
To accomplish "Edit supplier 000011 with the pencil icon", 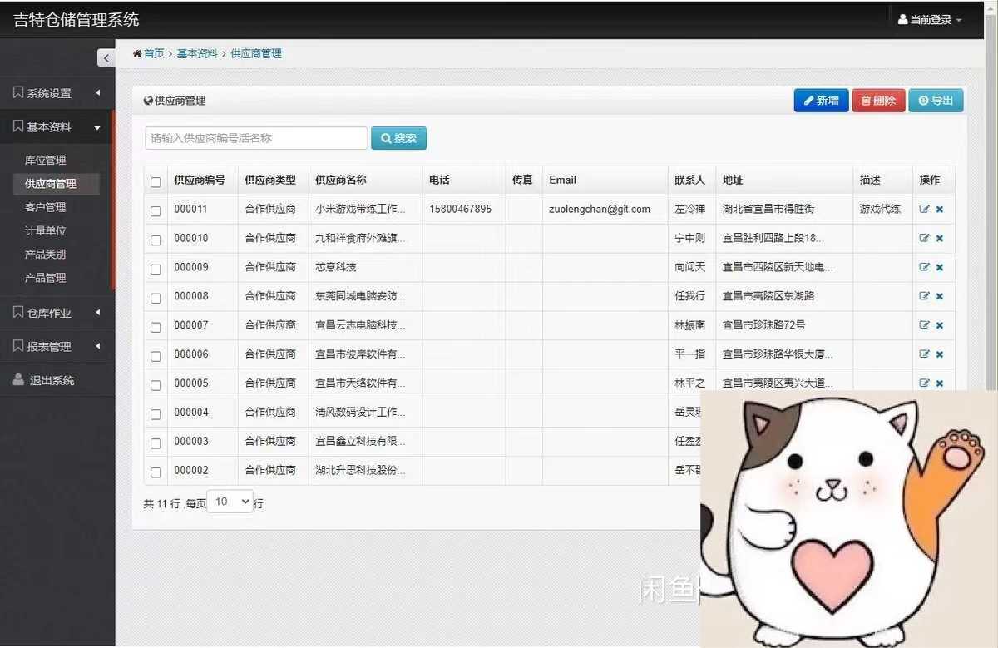I will pyautogui.click(x=924, y=210).
